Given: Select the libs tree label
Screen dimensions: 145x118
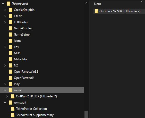Looking at the screenshot, I should [x=16, y=47].
